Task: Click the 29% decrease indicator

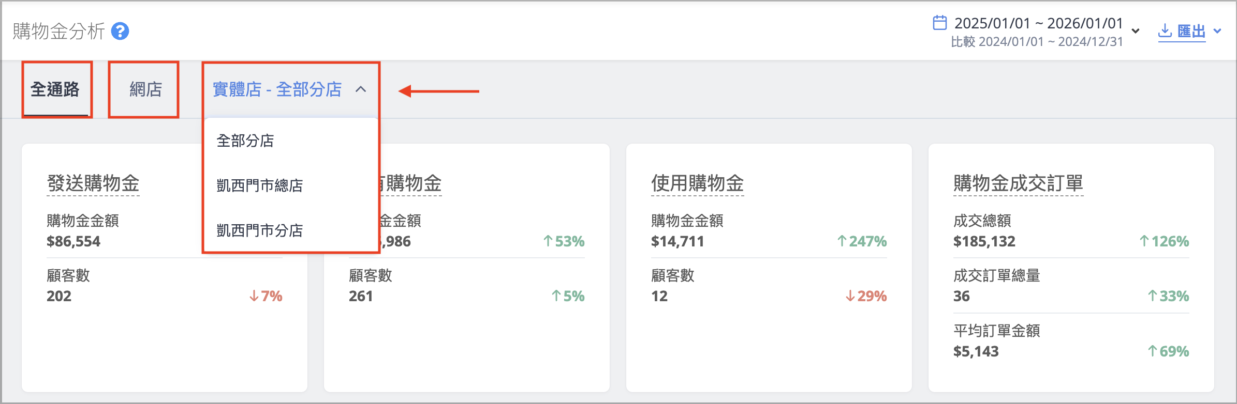Action: [x=866, y=296]
